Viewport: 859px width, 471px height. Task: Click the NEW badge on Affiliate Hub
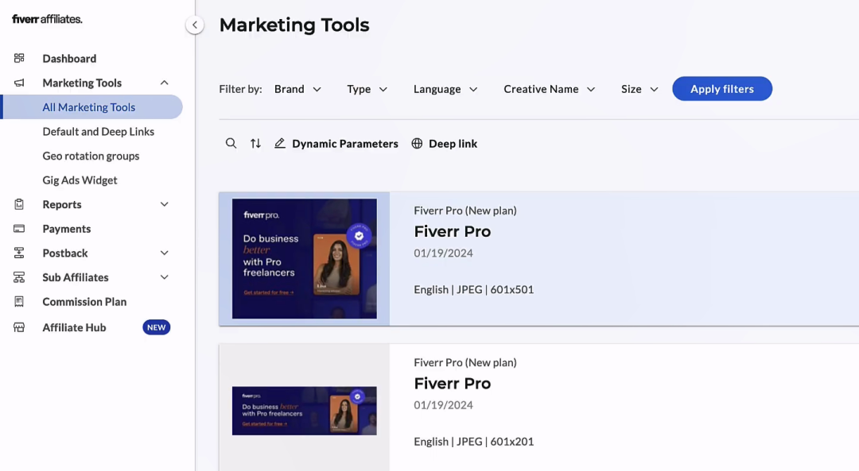pyautogui.click(x=156, y=327)
